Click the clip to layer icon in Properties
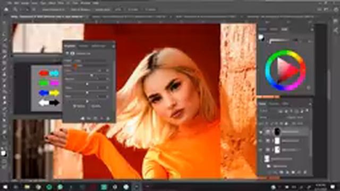 point(82,118)
